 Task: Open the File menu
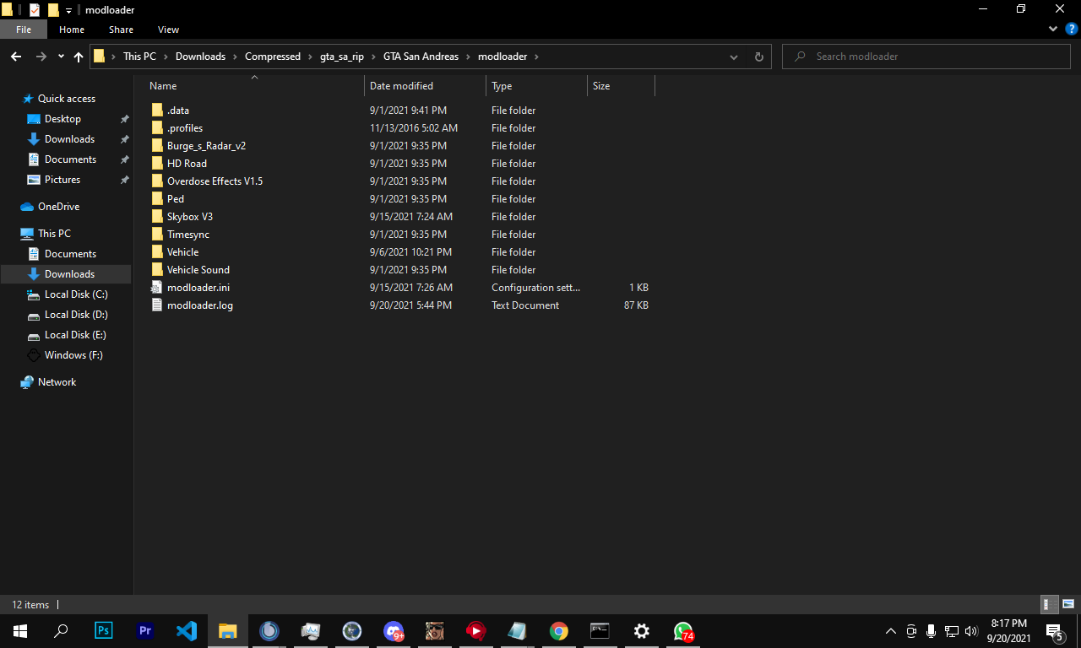point(24,30)
